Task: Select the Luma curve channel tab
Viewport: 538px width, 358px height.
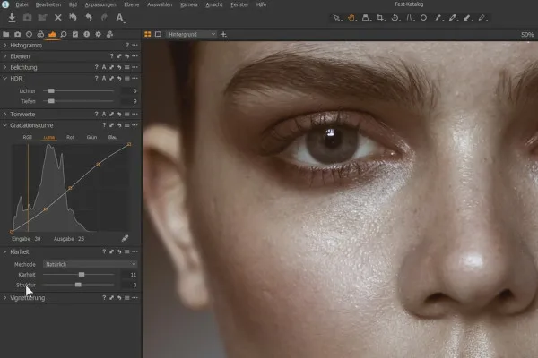Action: click(48, 137)
